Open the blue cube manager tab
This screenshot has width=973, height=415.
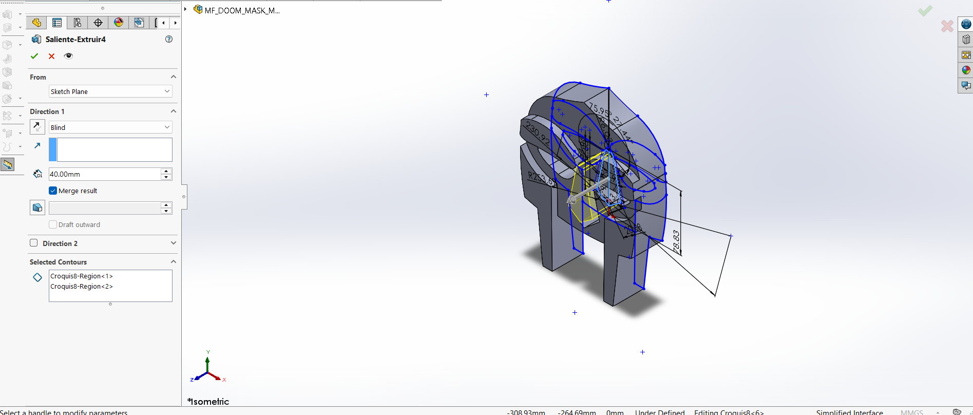(139, 23)
